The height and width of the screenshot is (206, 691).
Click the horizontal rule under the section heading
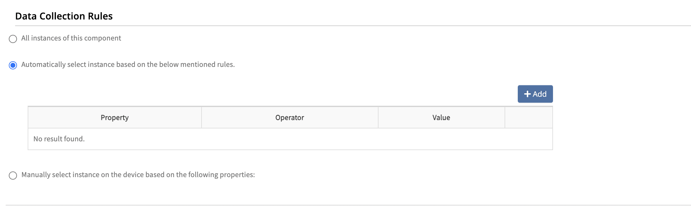click(346, 26)
